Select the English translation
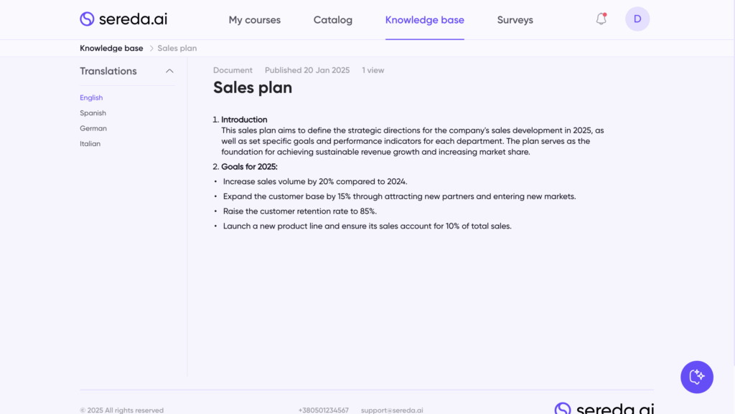This screenshot has width=735, height=414. point(91,97)
